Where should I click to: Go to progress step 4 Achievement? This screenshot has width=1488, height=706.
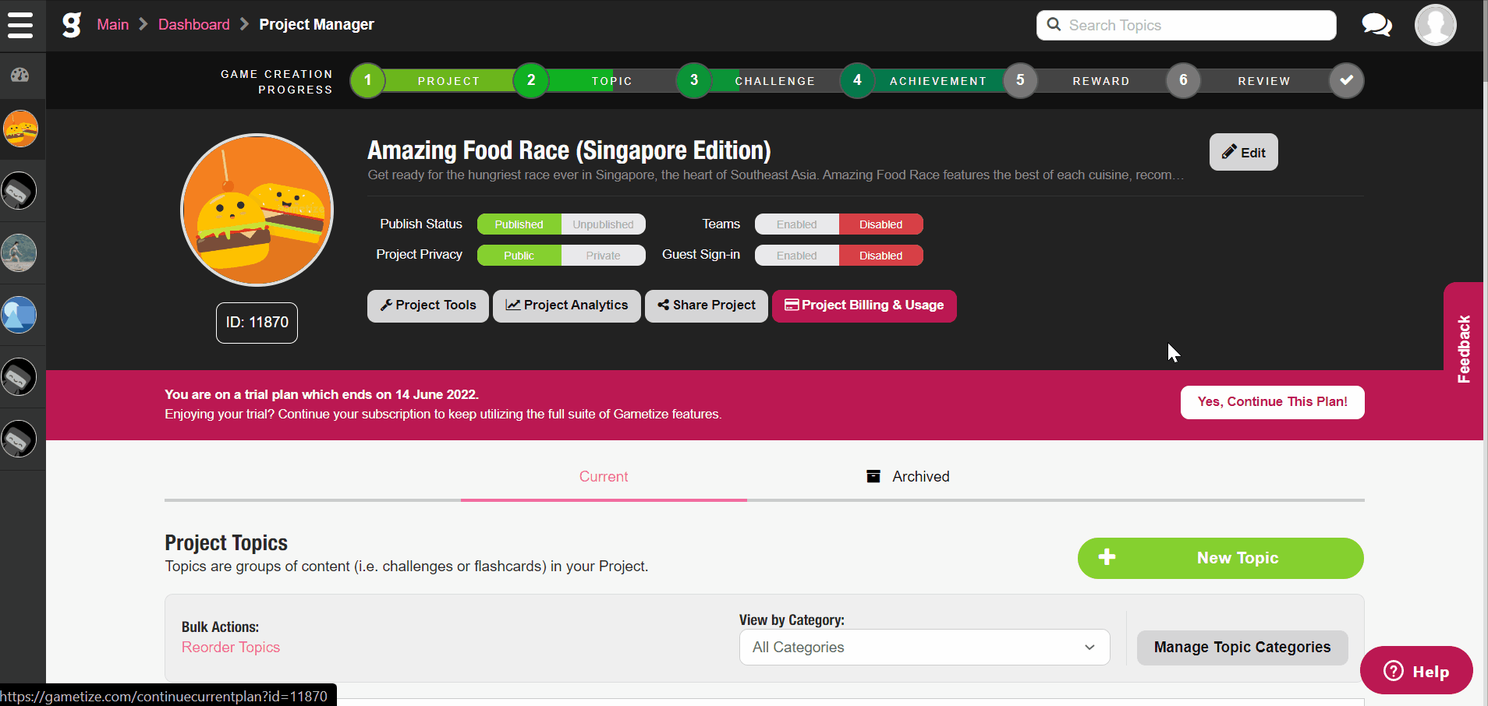click(857, 80)
